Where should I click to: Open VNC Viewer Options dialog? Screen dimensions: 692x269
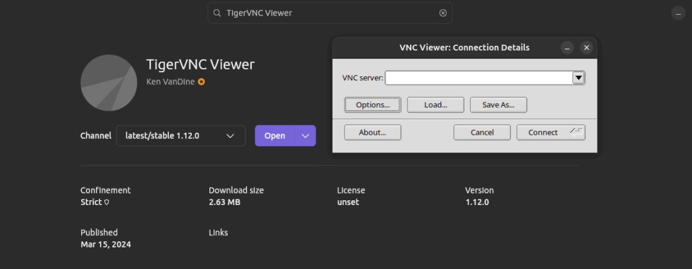pos(372,104)
